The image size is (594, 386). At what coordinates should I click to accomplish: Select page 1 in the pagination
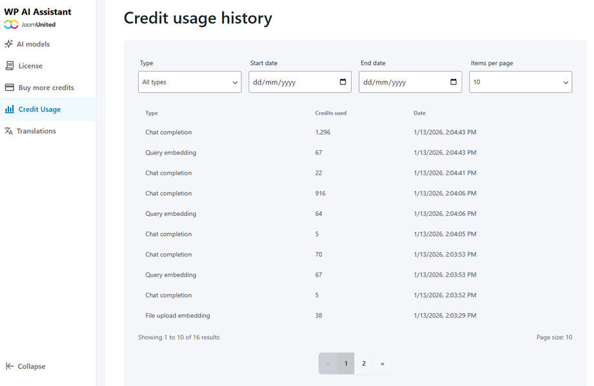pos(345,363)
